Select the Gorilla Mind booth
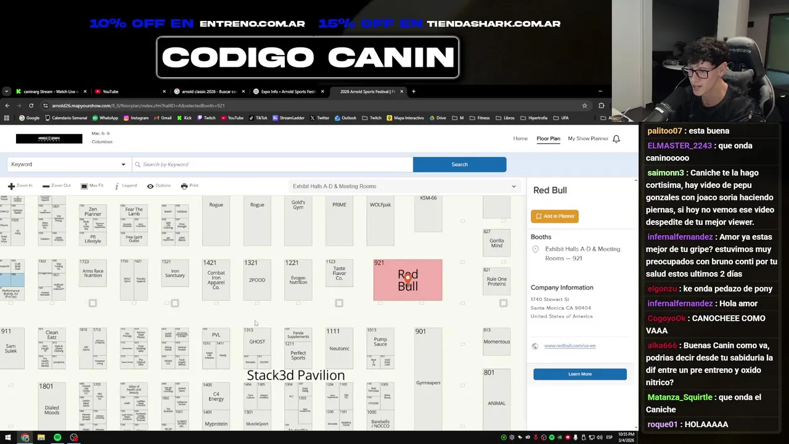This screenshot has height=444, width=789. [496, 242]
